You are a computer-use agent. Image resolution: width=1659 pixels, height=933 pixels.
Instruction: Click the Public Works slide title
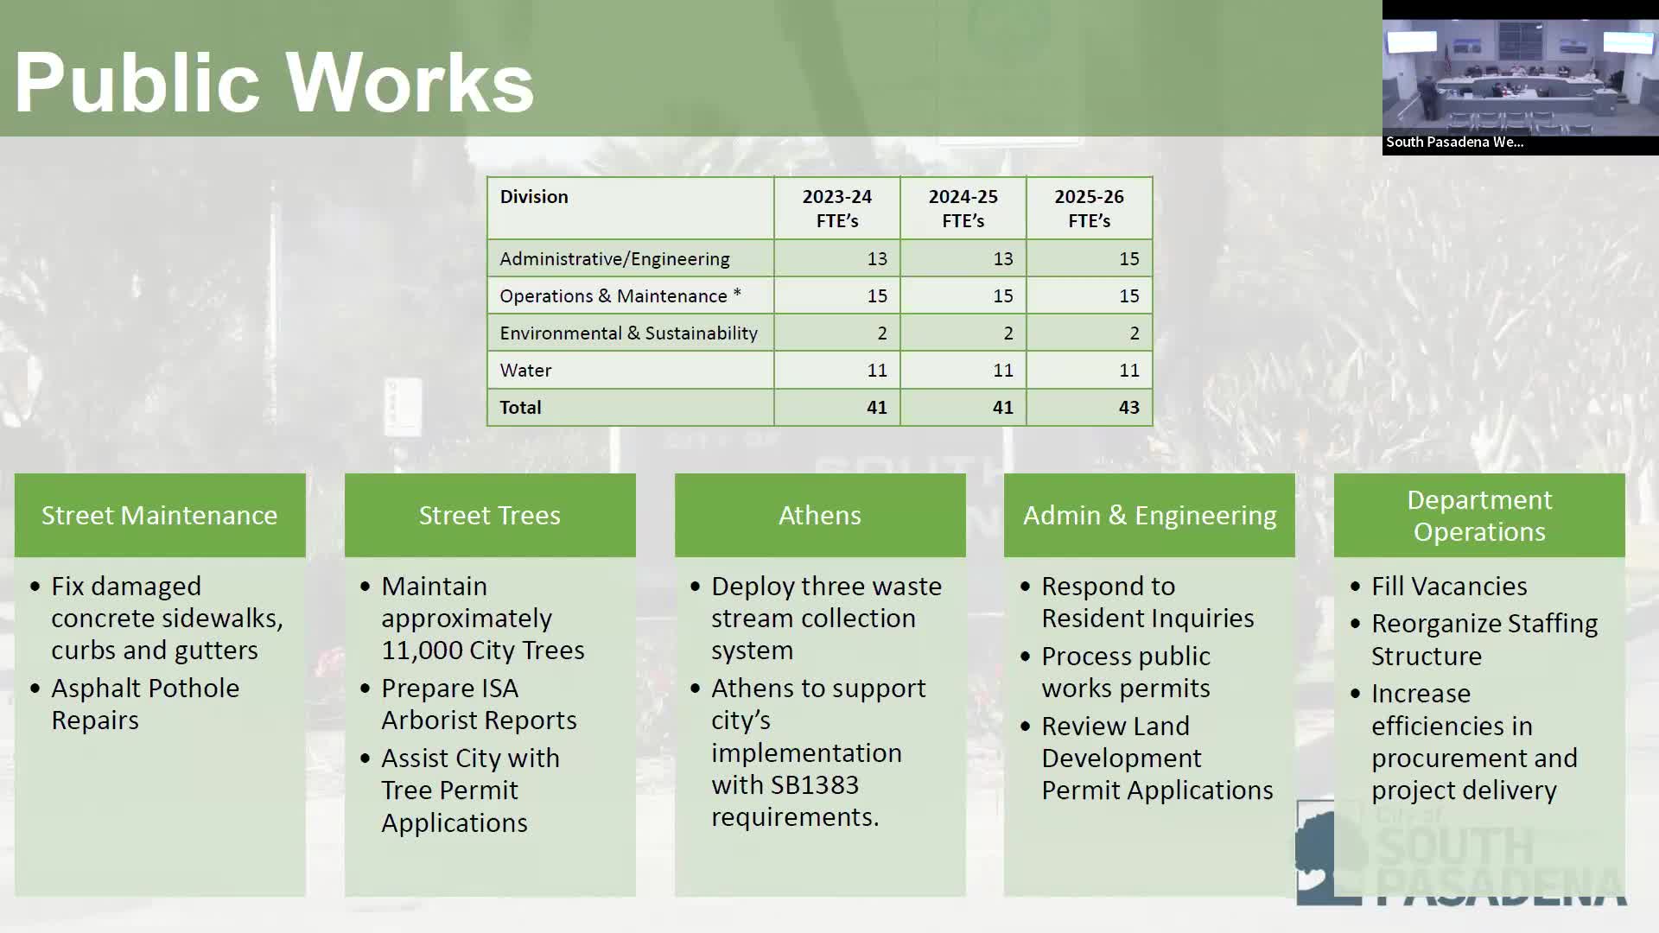pyautogui.click(x=274, y=83)
